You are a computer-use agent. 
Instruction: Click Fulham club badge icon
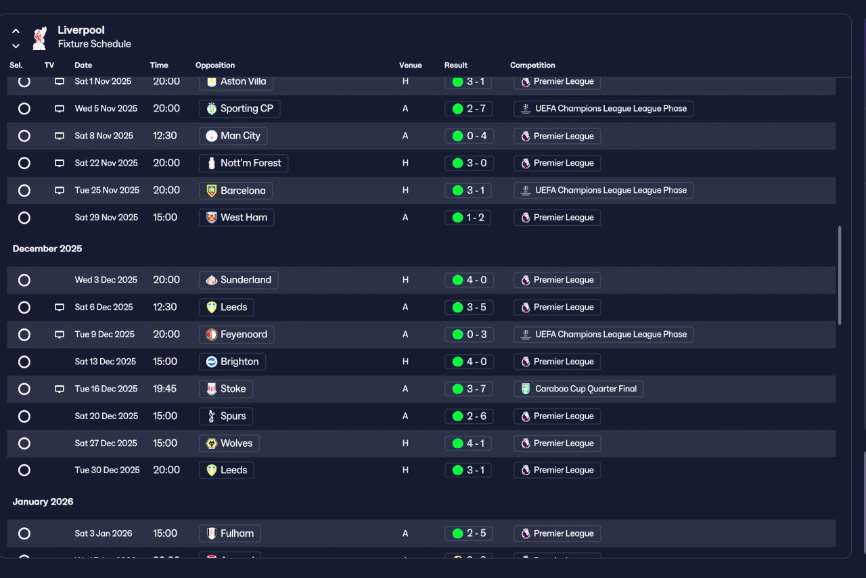[x=212, y=533]
